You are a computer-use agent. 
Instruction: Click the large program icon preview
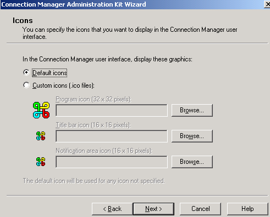pos(41,110)
